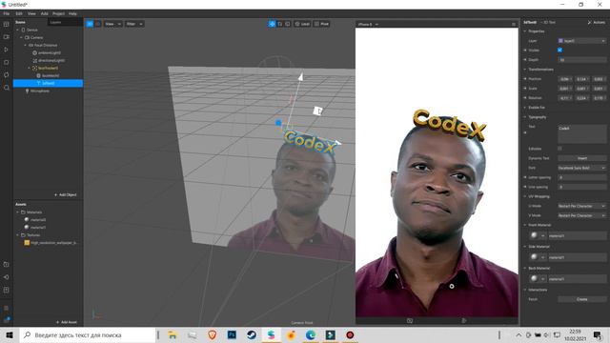Collapse the Textures folder in Assets
This screenshot has width=610, height=343.
(x=17, y=235)
